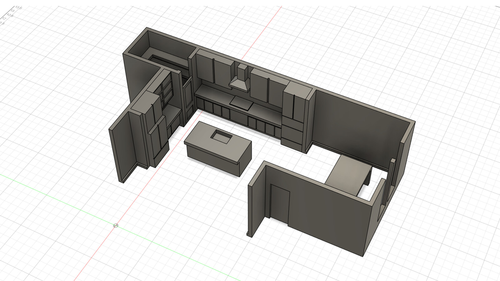Screen dimensions: 500x281
Task: Click the cooktop on the back counter
Action: point(241,103)
